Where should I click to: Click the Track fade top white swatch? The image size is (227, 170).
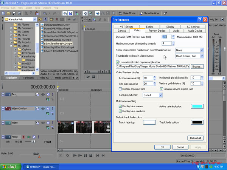tap(149, 122)
